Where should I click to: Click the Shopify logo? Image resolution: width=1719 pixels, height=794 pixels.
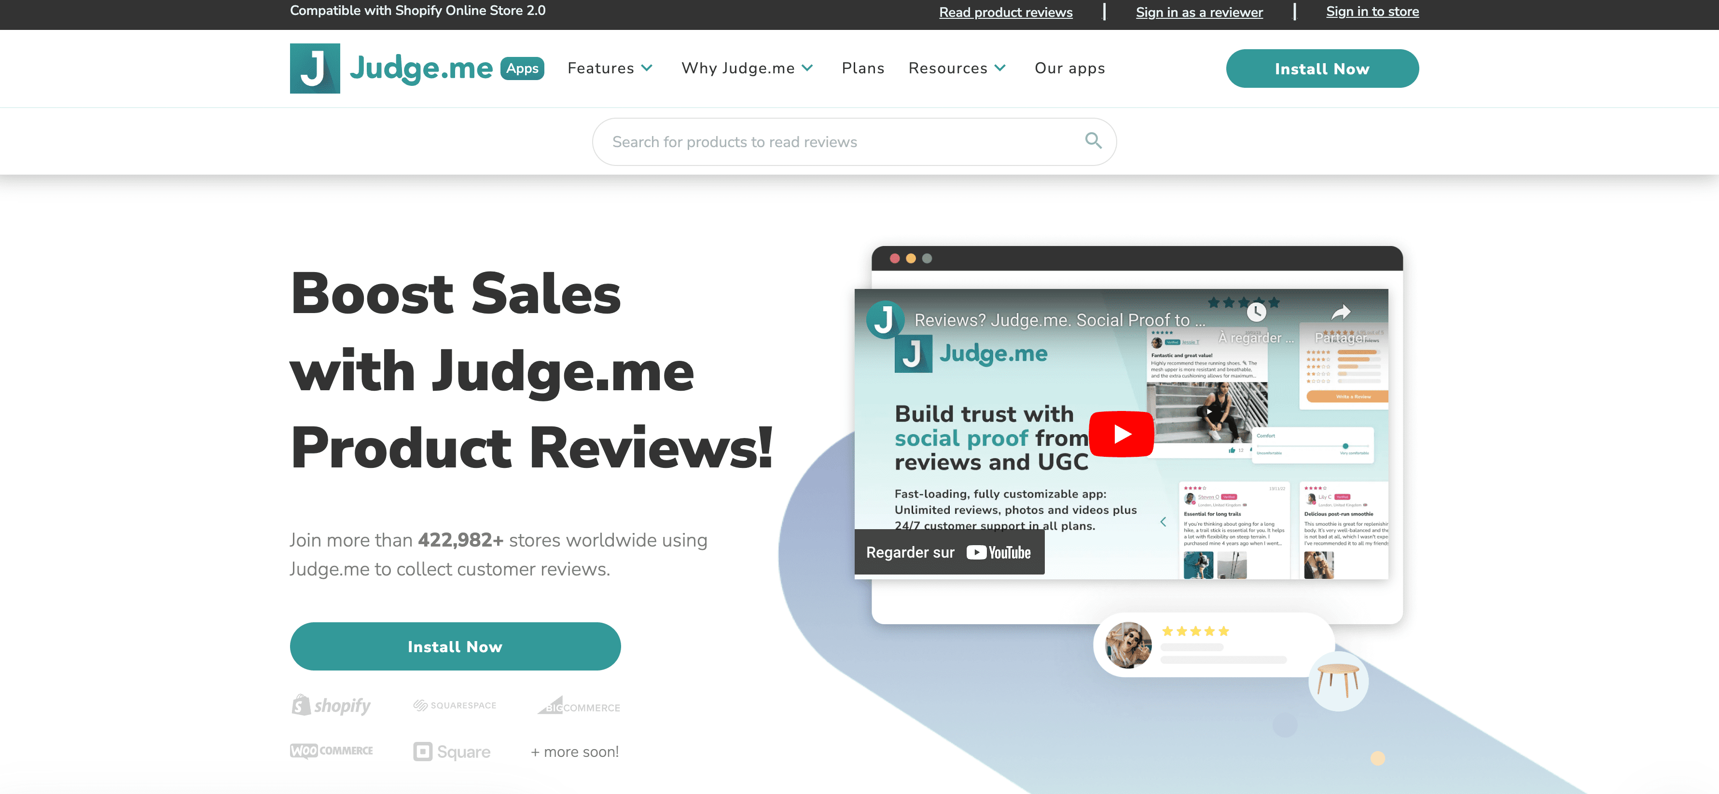pyautogui.click(x=331, y=705)
